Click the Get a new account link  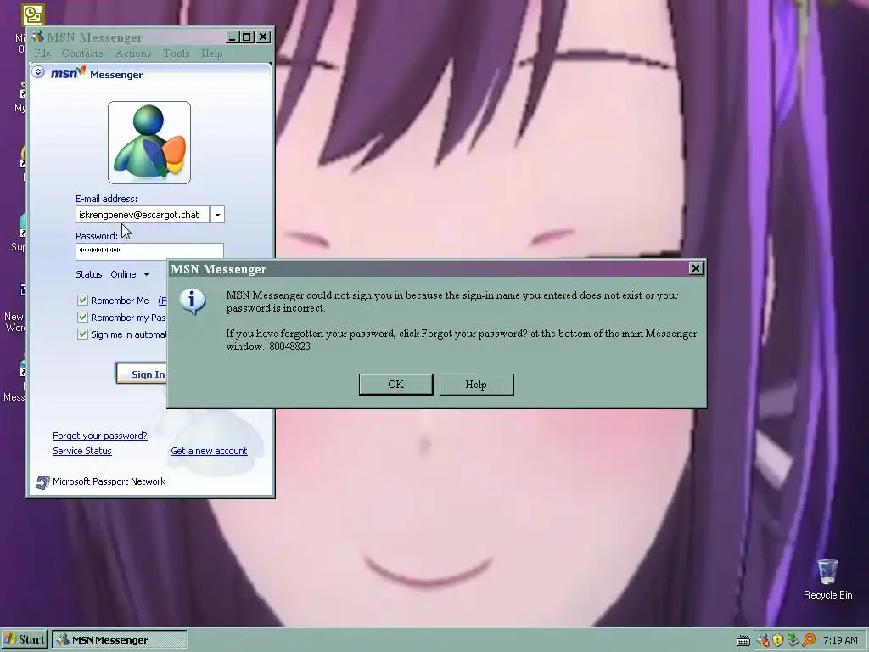(x=209, y=451)
